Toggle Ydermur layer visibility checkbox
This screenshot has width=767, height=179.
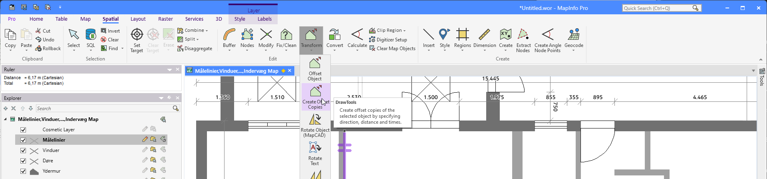[23, 171]
